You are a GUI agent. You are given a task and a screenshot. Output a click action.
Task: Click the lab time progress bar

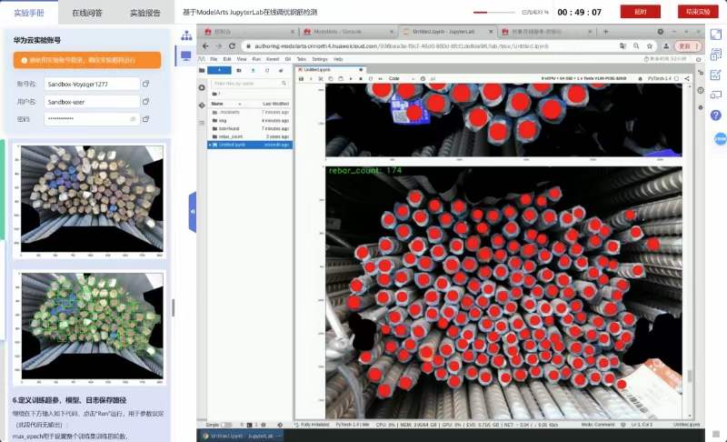pyautogui.click(x=493, y=13)
